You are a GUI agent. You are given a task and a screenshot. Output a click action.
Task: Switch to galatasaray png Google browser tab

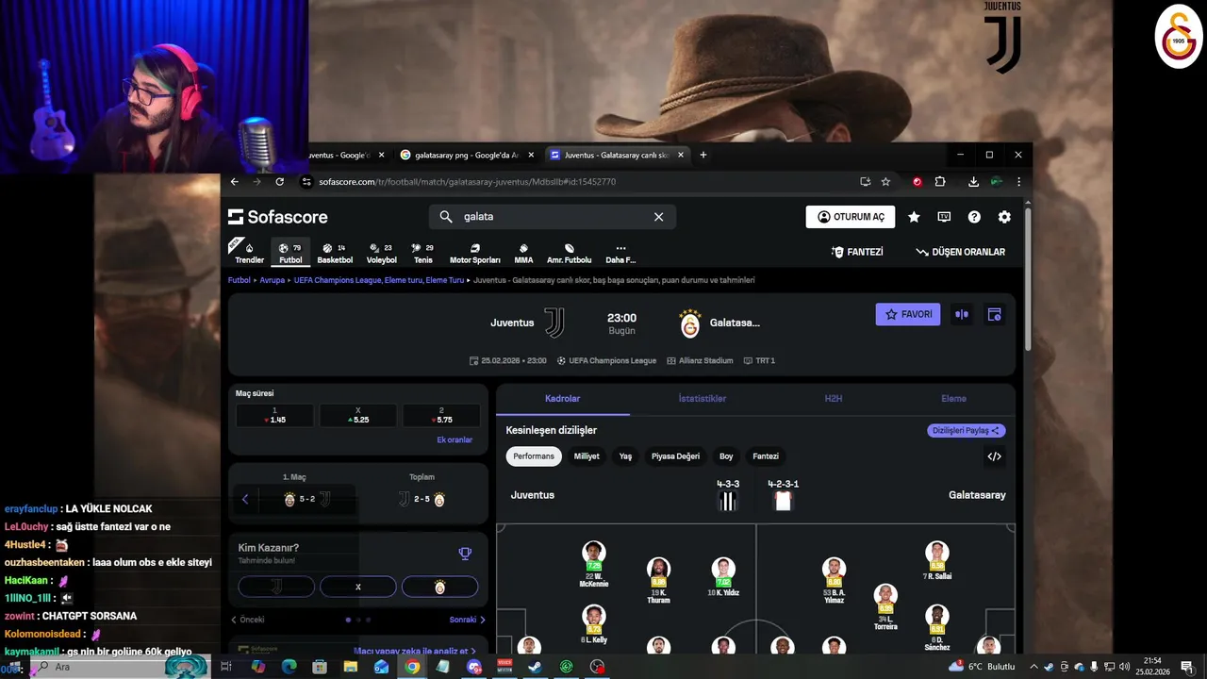[466, 155]
